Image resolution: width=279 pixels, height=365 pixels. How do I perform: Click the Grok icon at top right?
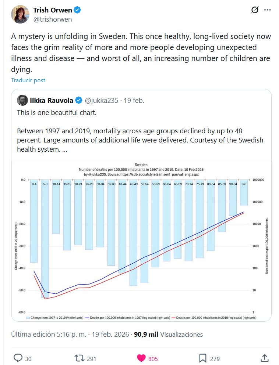pyautogui.click(x=255, y=10)
